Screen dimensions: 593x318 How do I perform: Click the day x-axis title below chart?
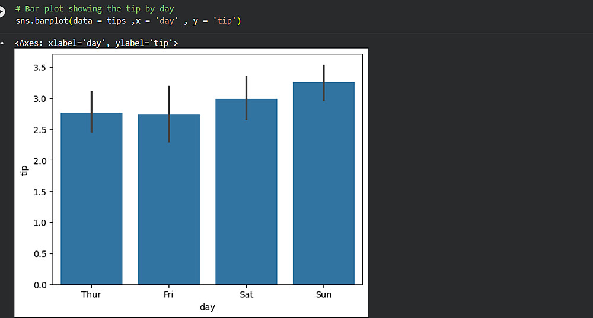pyautogui.click(x=207, y=307)
